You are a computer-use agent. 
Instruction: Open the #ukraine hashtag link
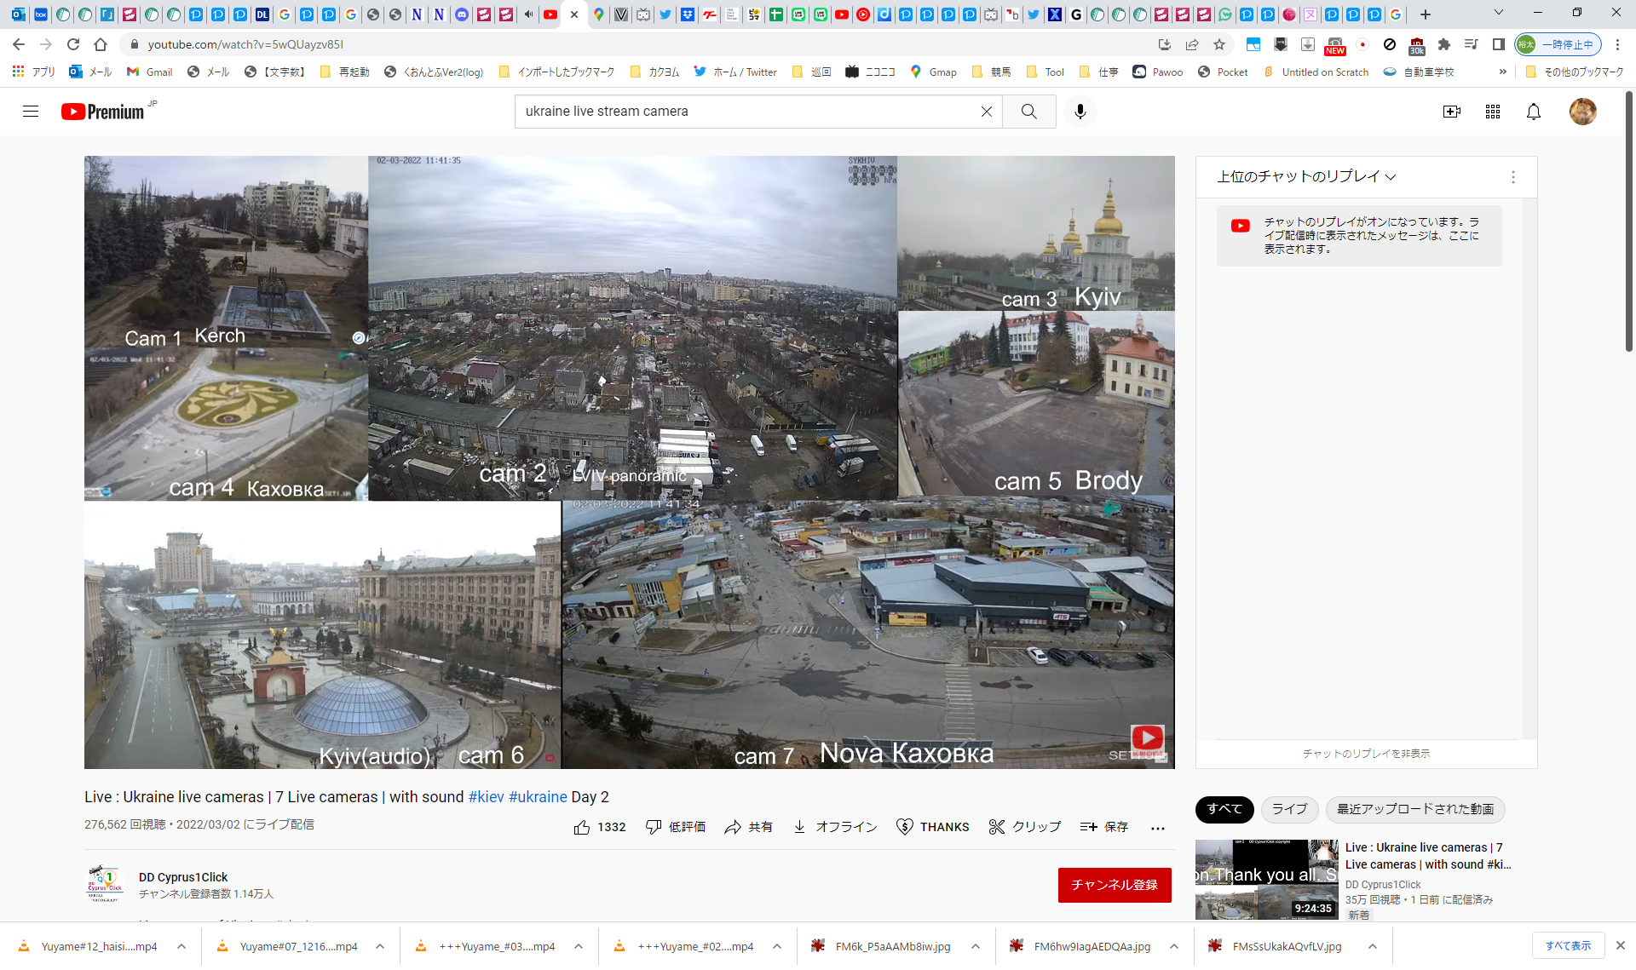(x=538, y=797)
